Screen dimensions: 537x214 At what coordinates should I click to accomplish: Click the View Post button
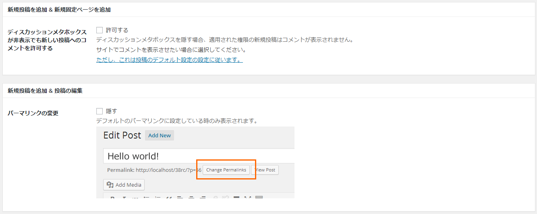pyautogui.click(x=265, y=170)
